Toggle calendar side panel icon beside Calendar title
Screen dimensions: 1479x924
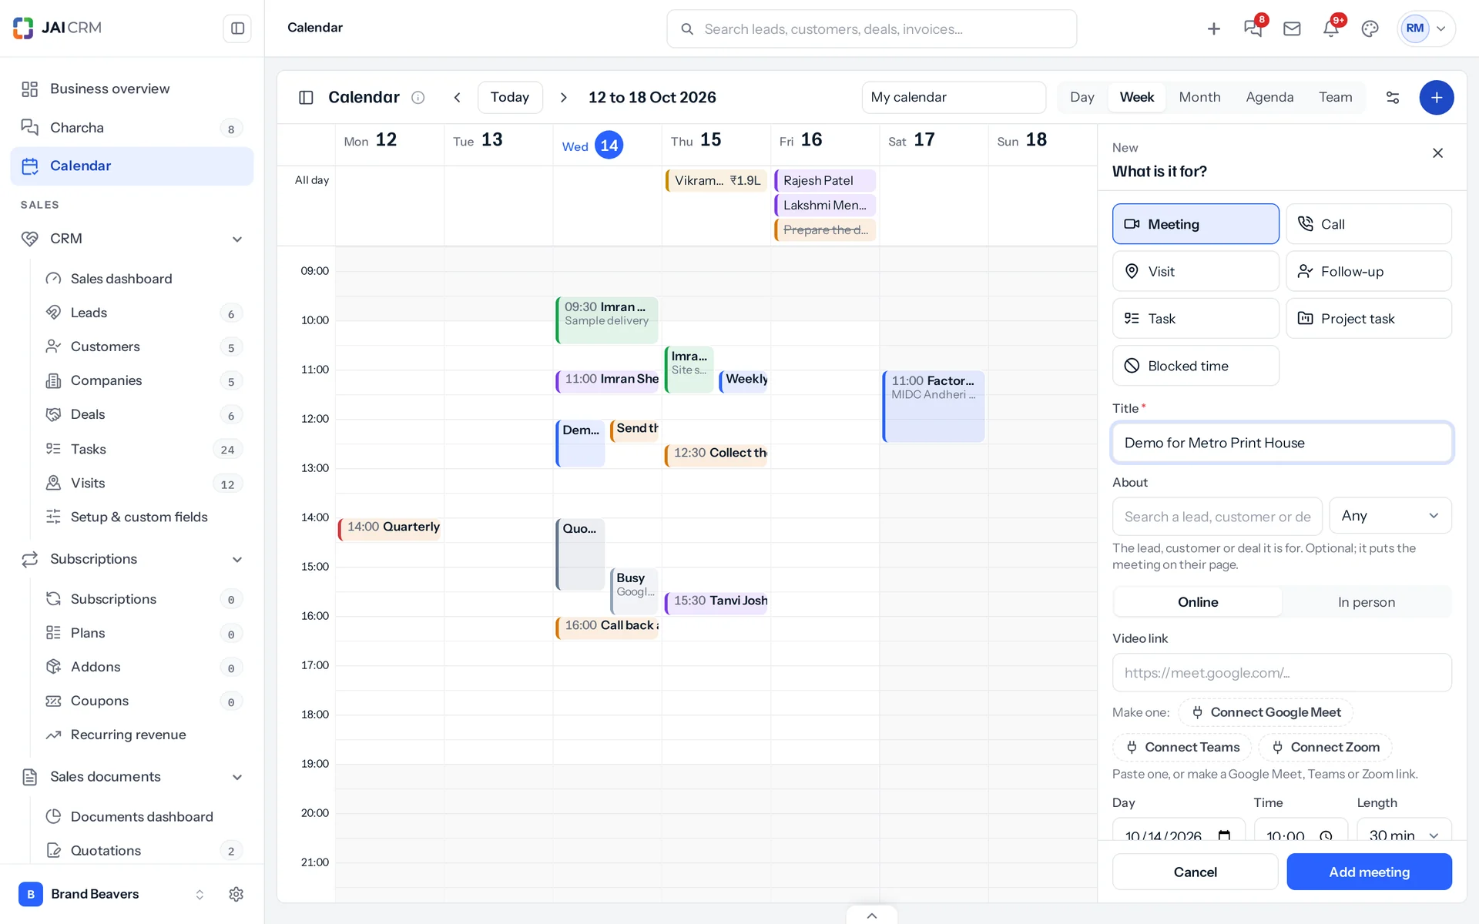(306, 98)
